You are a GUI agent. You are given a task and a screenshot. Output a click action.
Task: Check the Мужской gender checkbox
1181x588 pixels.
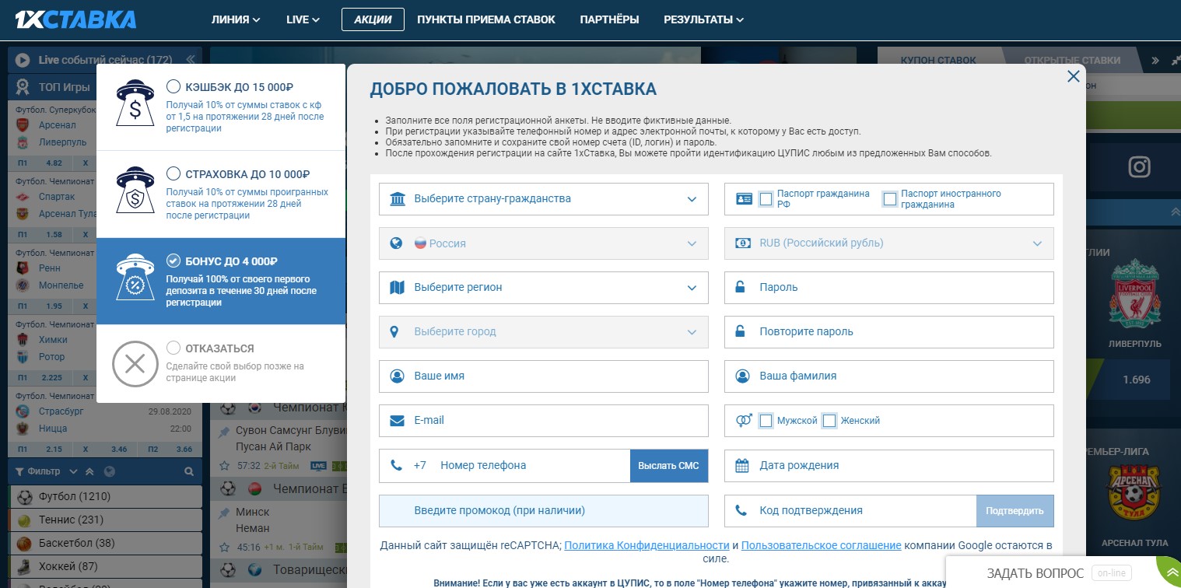(766, 421)
